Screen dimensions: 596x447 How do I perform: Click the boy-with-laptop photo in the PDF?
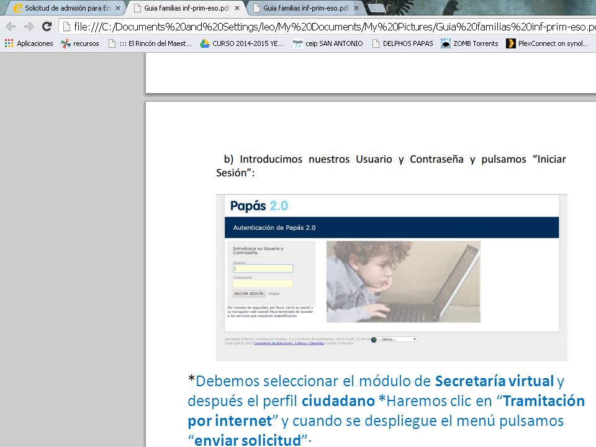[404, 282]
